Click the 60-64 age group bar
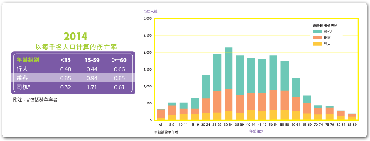370x141 pixels. 296,99
